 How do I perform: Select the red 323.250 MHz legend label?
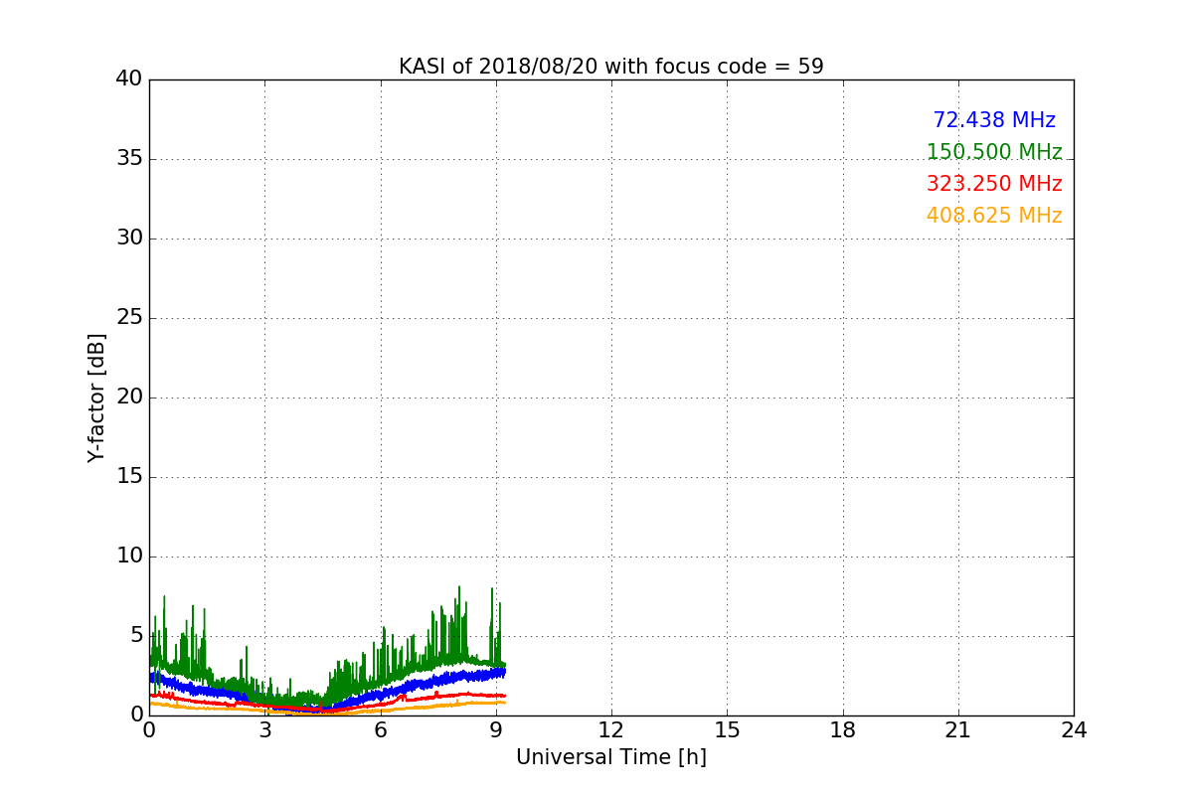tap(994, 184)
